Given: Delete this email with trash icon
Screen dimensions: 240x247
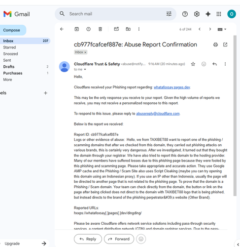Looking at the screenshot, I should point(100,29).
